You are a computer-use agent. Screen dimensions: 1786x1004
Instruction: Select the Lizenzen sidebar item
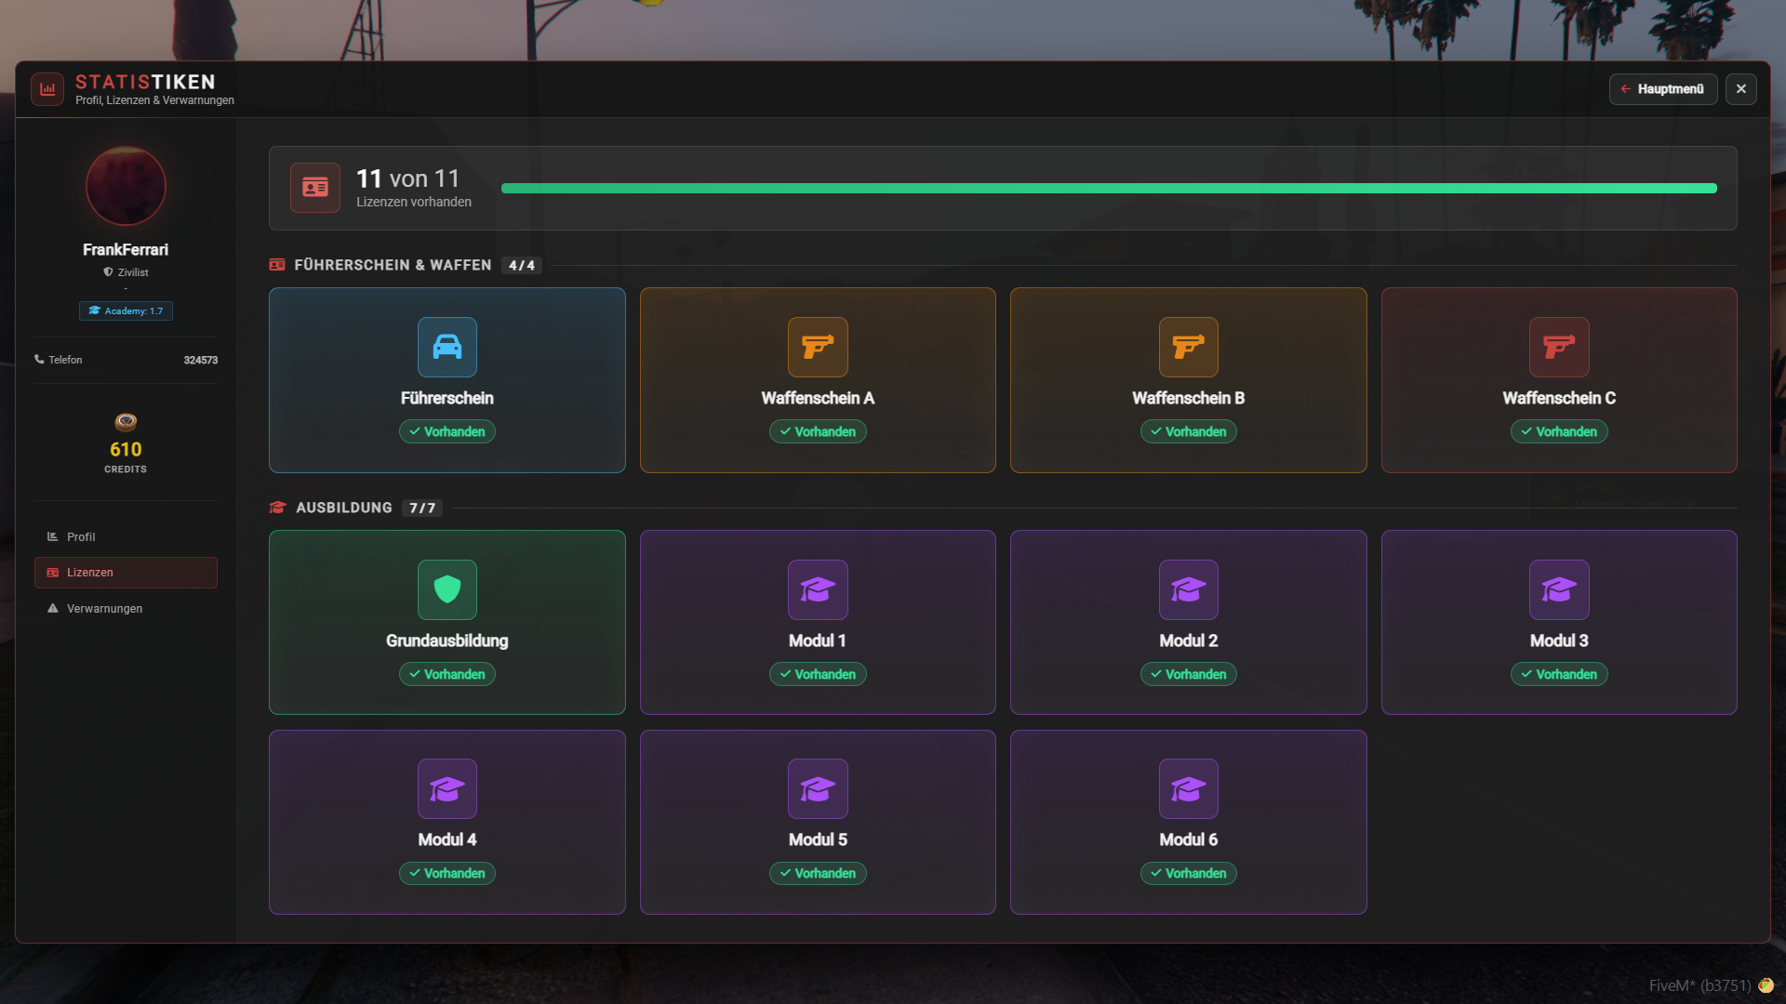[x=126, y=573]
